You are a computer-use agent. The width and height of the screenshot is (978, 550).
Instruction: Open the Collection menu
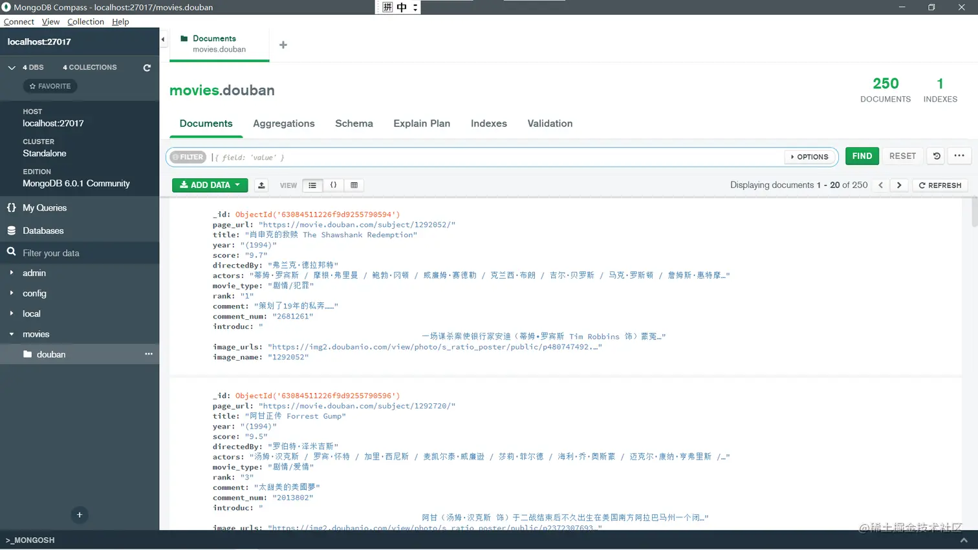pos(85,21)
